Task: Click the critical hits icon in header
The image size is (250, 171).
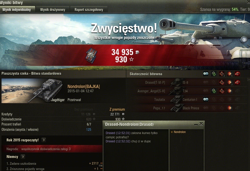Action: point(222,74)
